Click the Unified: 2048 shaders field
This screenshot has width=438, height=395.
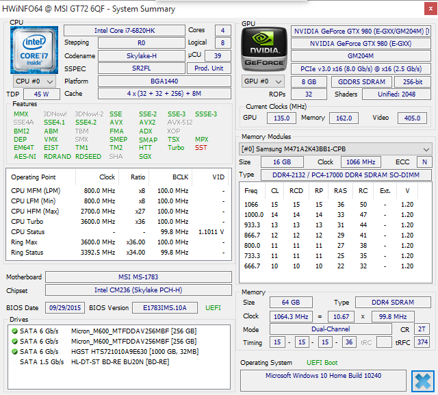click(396, 94)
